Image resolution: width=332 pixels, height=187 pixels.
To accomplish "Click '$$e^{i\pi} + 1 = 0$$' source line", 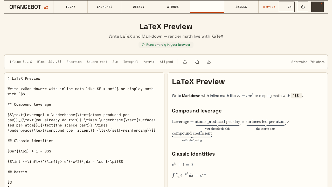I will point(29,151).
